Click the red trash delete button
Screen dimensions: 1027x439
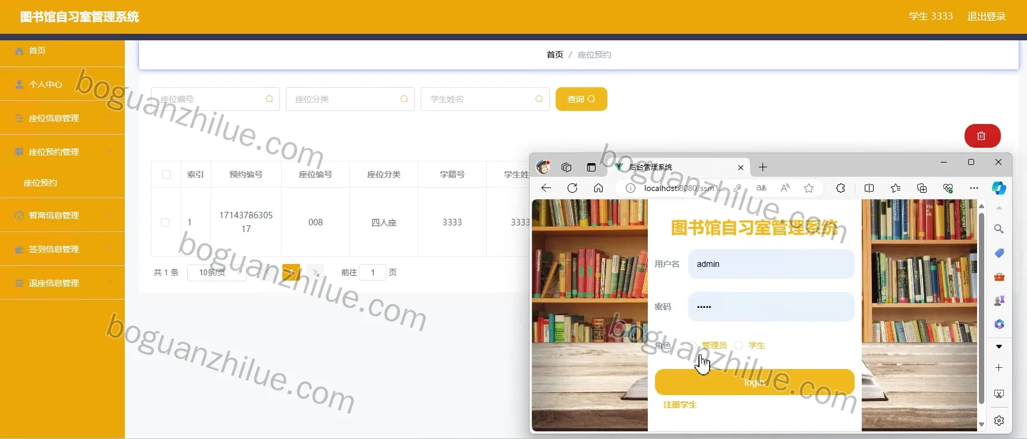982,136
